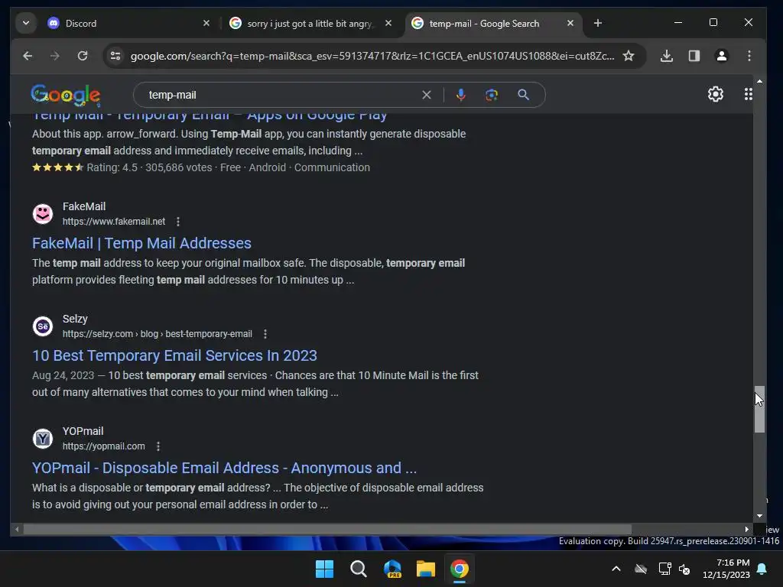Viewport: 783px width, 587px height.
Task: Clear the search query
Action: pos(427,95)
